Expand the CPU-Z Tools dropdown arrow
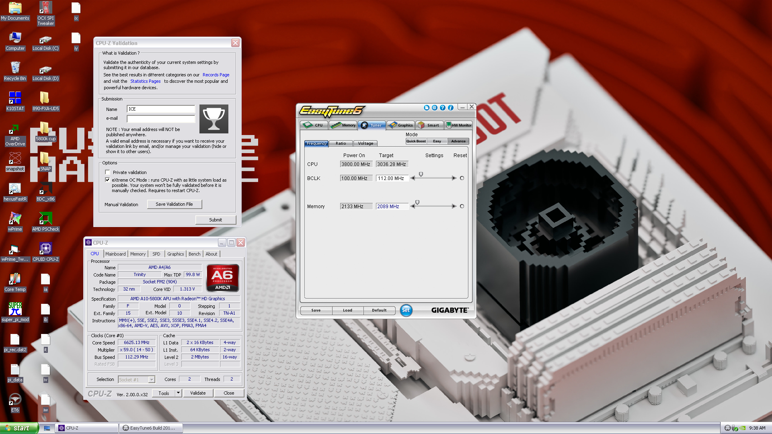Viewport: 772px width, 434px height. tap(178, 393)
